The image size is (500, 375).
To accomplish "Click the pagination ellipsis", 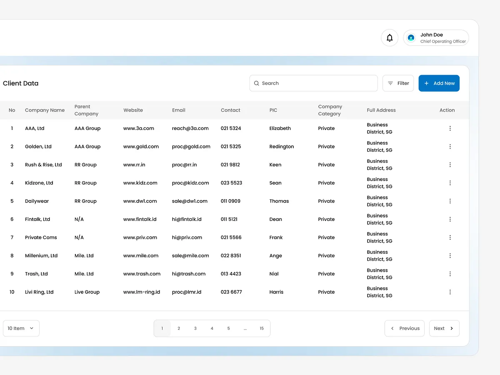I will click(x=245, y=328).
